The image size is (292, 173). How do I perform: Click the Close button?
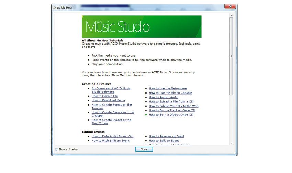click(x=144, y=149)
